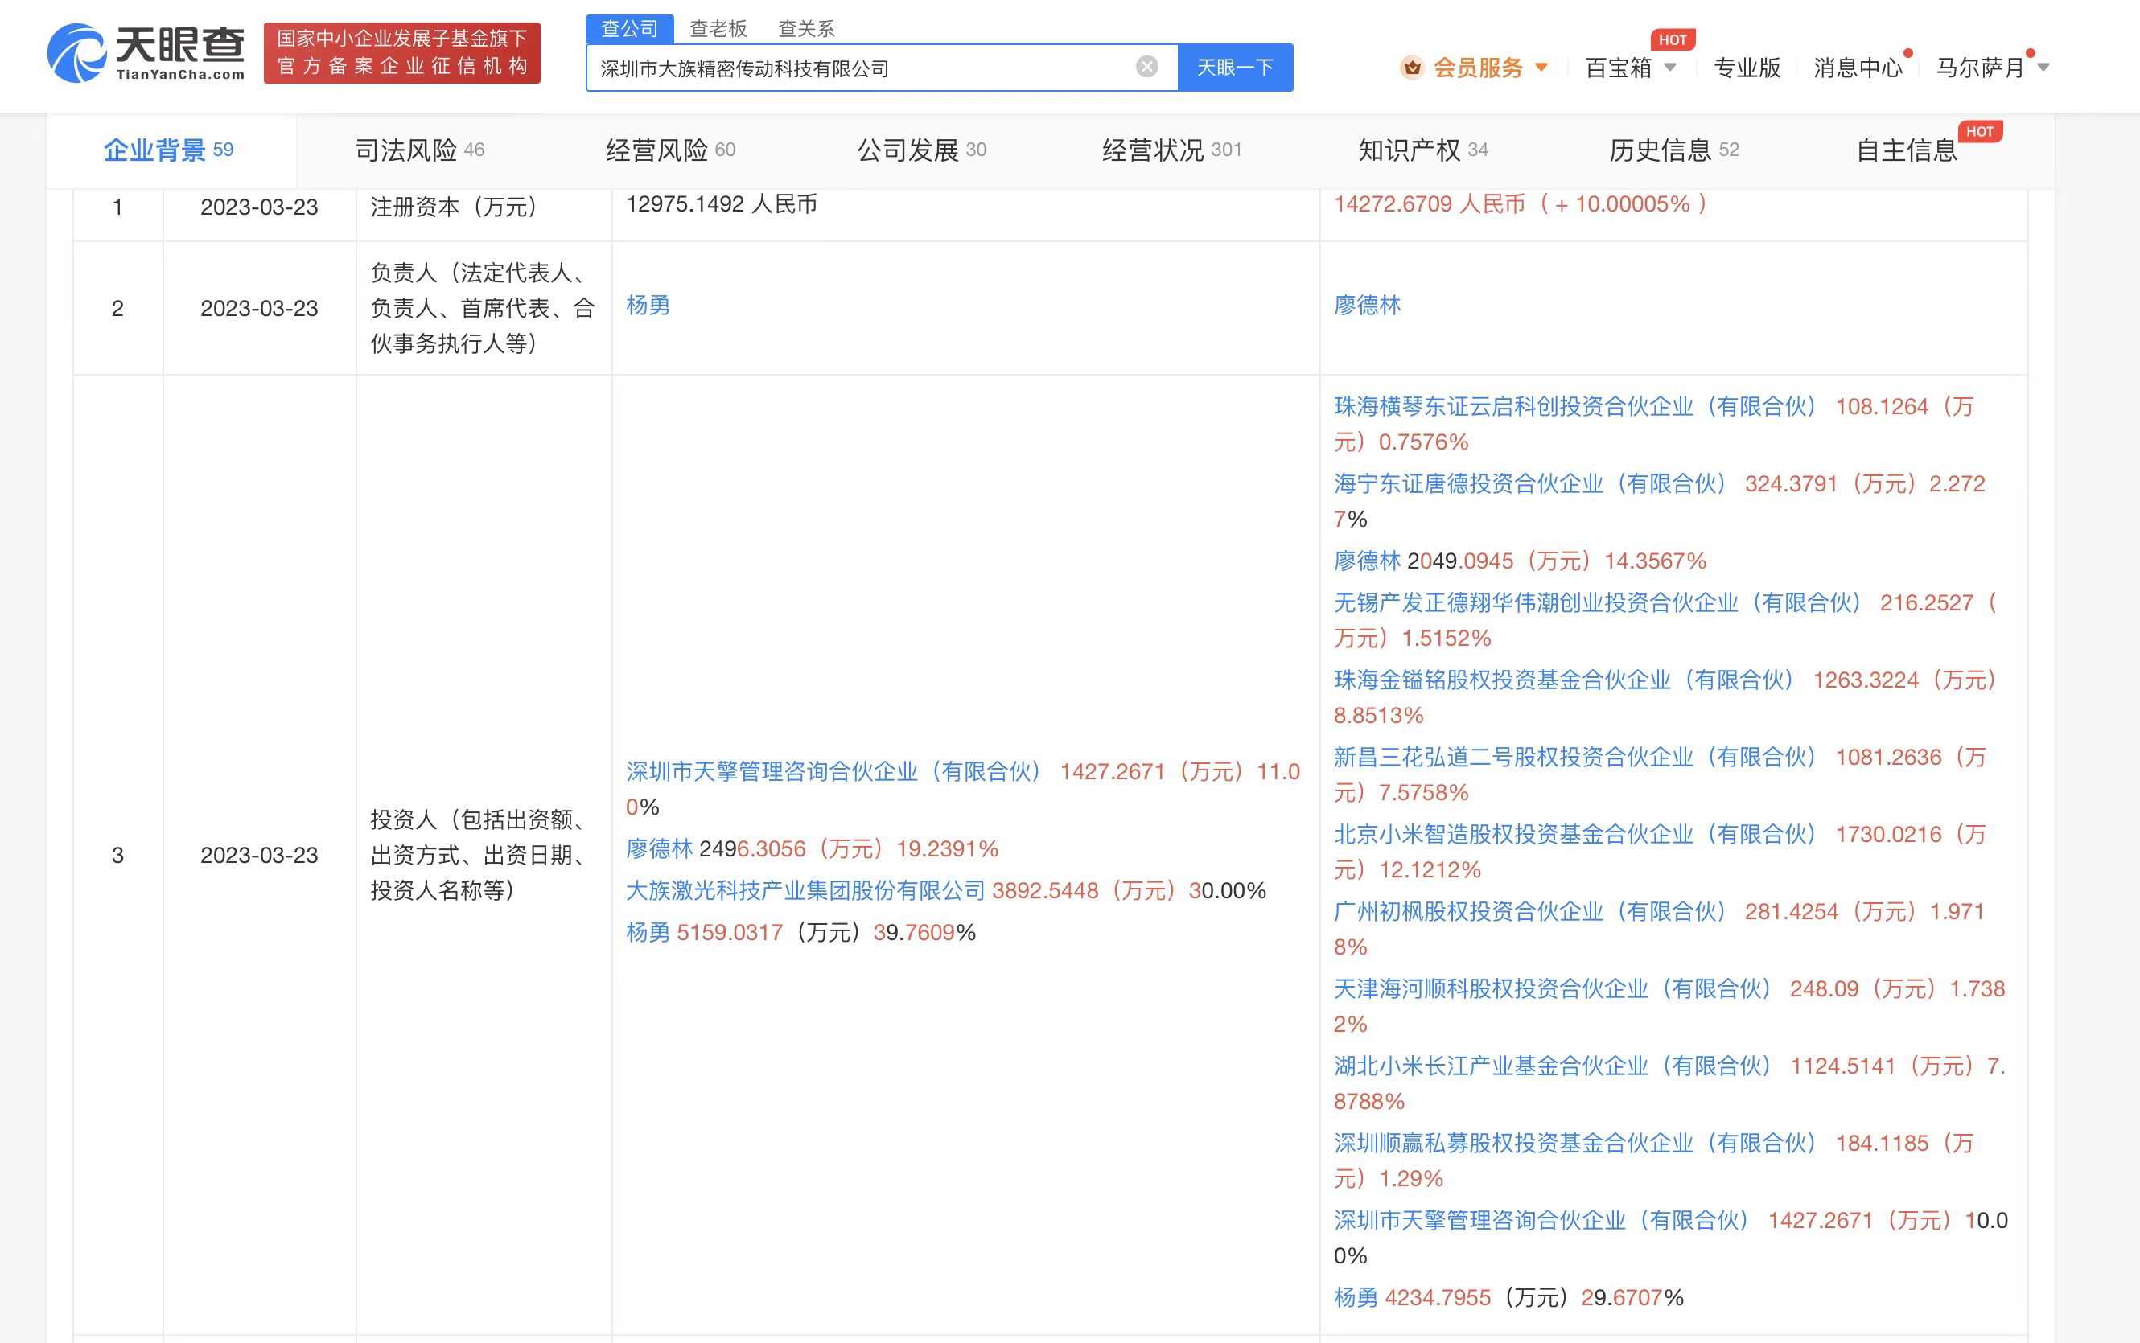Open 广州初枫股权投资合伙企业 link
The image size is (2140, 1343).
pyautogui.click(x=1529, y=912)
